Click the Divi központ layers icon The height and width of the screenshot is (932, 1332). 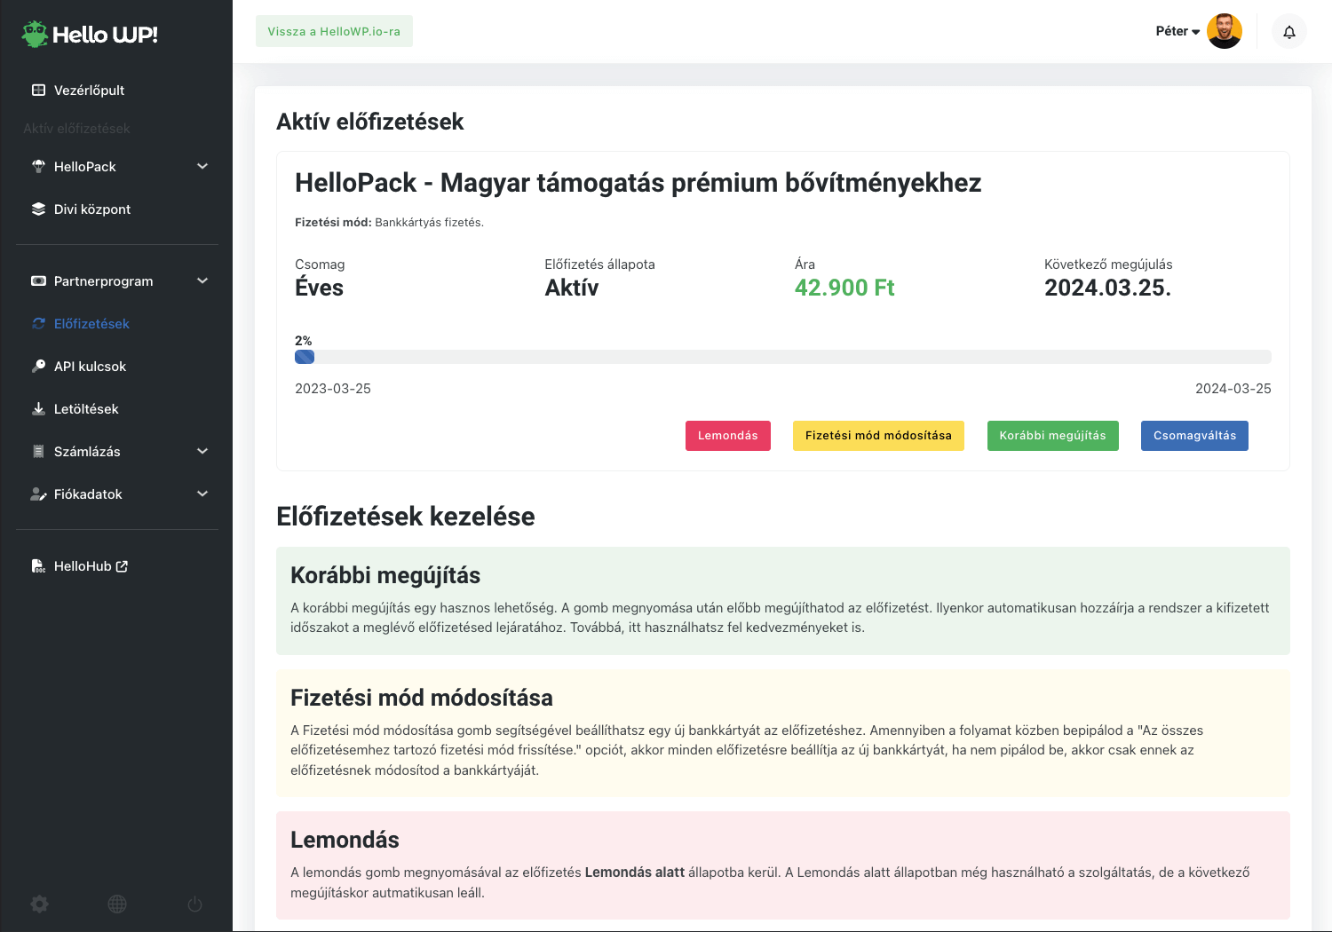tap(38, 209)
